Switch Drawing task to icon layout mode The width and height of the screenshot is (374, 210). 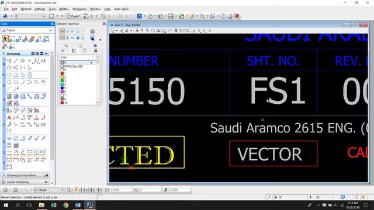coord(33,54)
